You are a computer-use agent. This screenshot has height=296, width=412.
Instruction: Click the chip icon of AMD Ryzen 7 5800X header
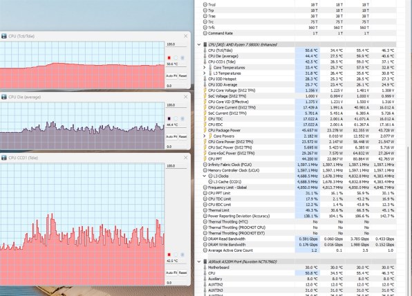coord(205,45)
